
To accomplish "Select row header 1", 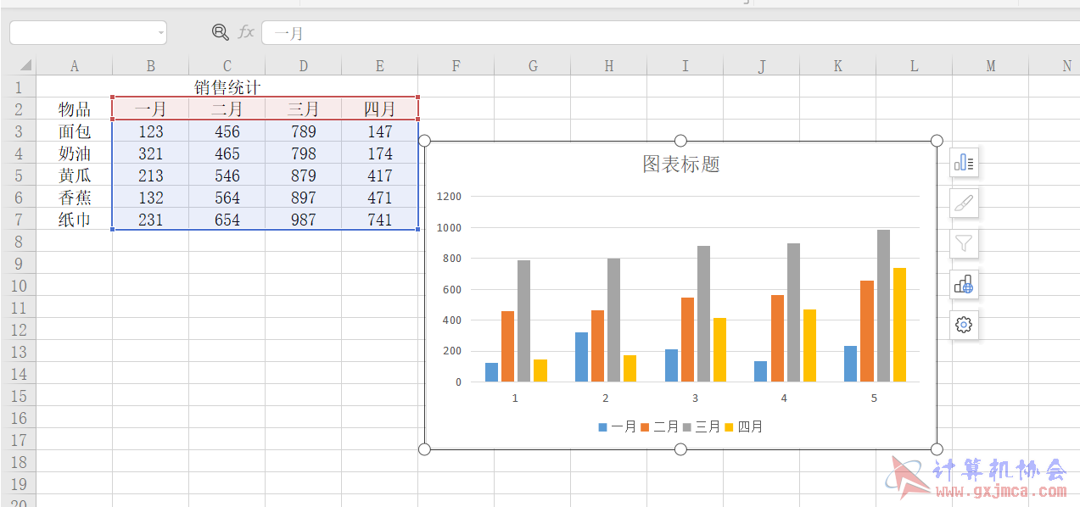I will pos(19,86).
